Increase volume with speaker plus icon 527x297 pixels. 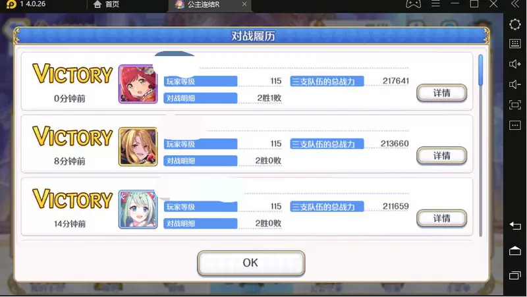click(x=514, y=64)
